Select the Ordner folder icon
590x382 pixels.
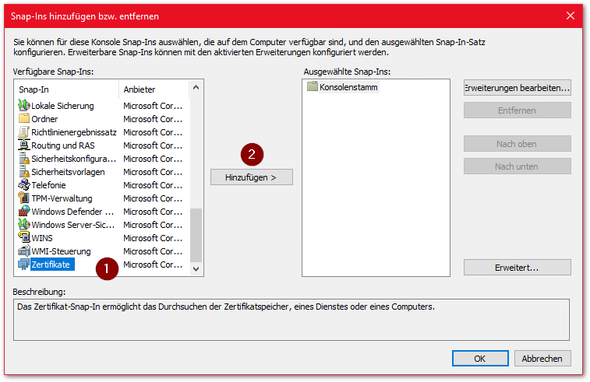(x=23, y=119)
